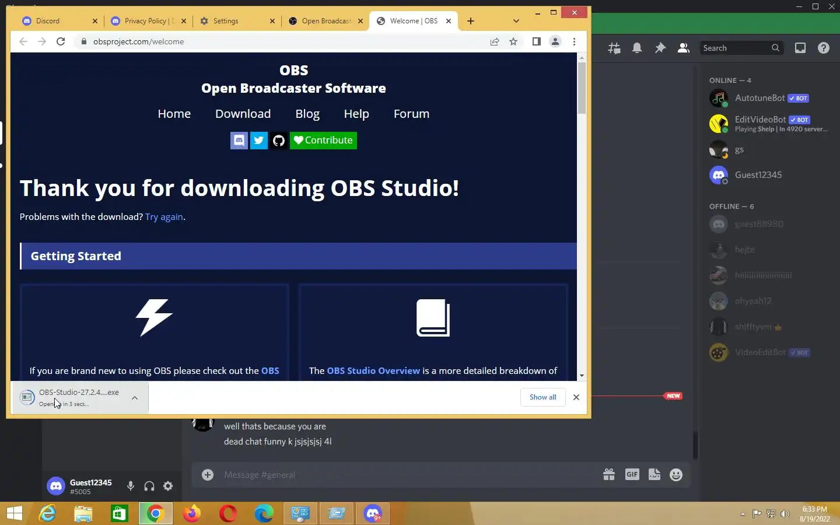Expand the Chrome tab search chevron
840x525 pixels.
(516, 21)
